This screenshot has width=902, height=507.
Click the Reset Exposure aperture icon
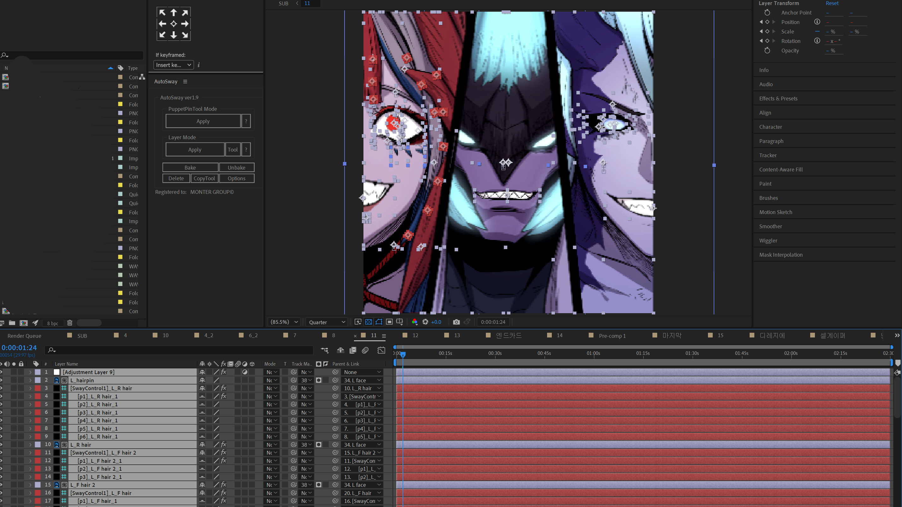tap(425, 322)
